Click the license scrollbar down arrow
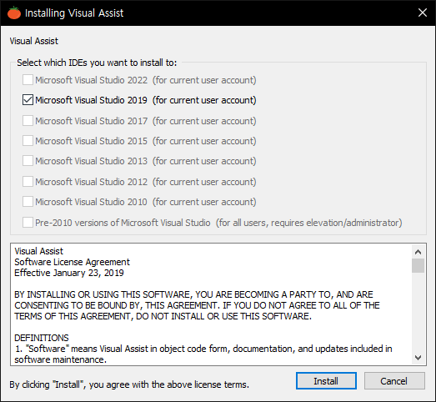Image resolution: width=436 pixels, height=402 pixels. point(418,358)
